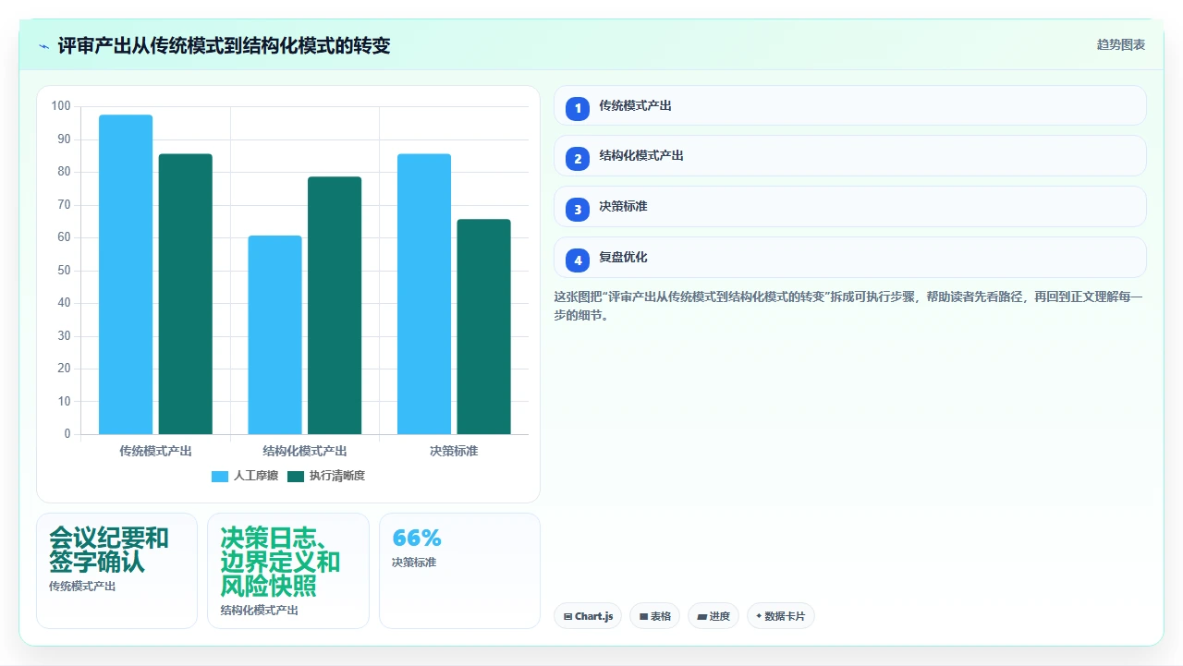Viewport: 1183px width, 666px height.
Task: Click the 传统模式产出 x-axis label
Action: click(x=155, y=451)
